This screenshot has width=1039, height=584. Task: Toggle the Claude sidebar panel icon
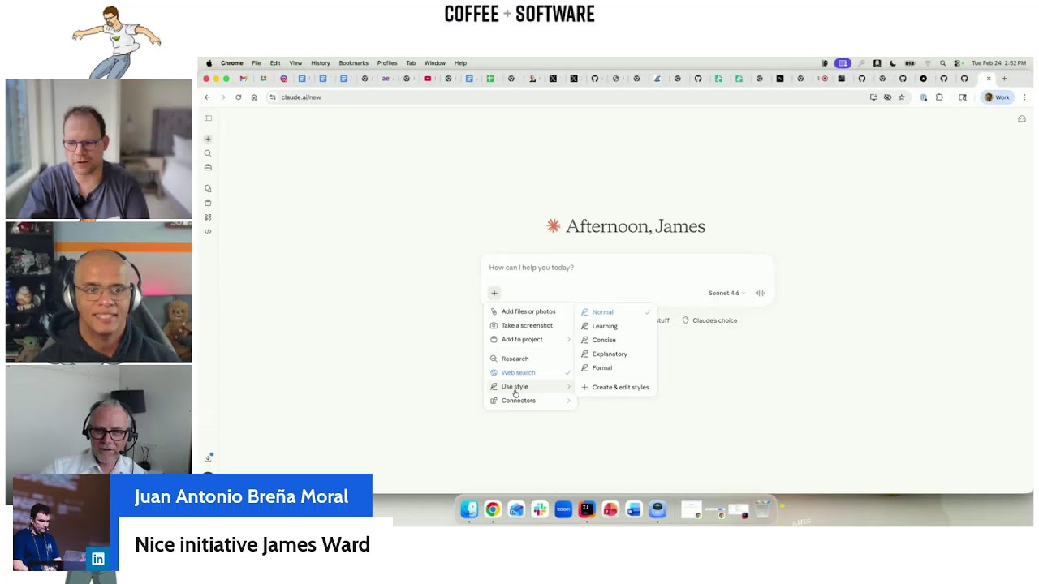tap(208, 118)
